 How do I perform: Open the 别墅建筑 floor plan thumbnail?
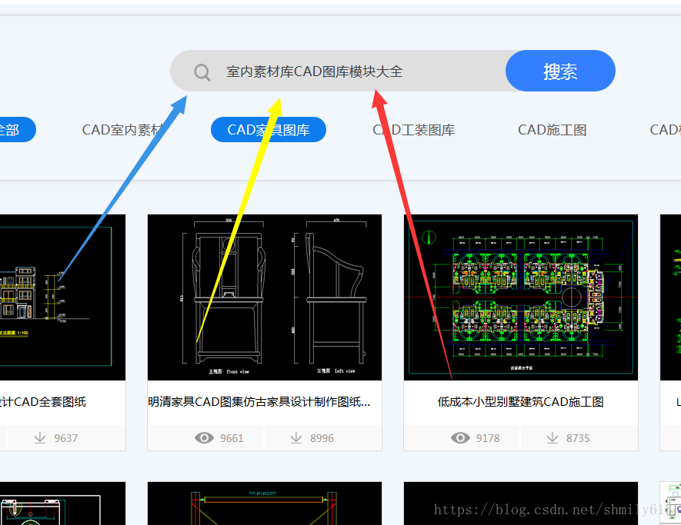(521, 297)
